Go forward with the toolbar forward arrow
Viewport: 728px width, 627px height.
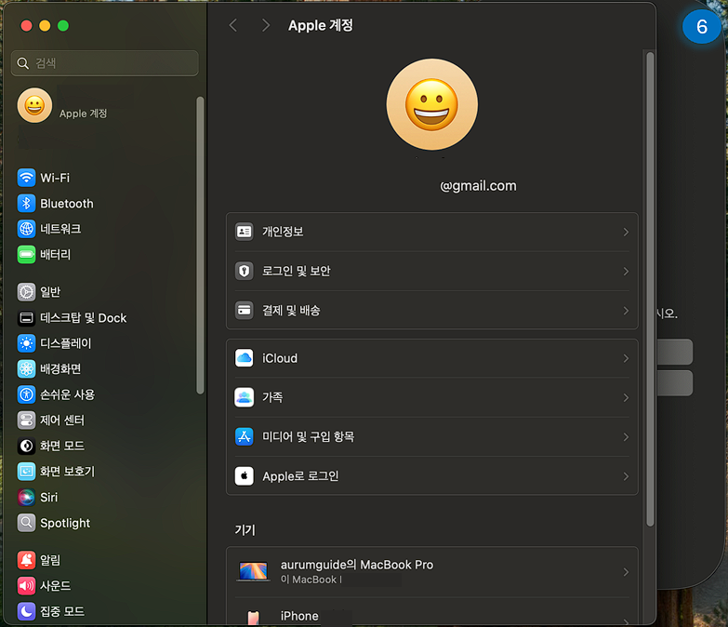click(266, 25)
